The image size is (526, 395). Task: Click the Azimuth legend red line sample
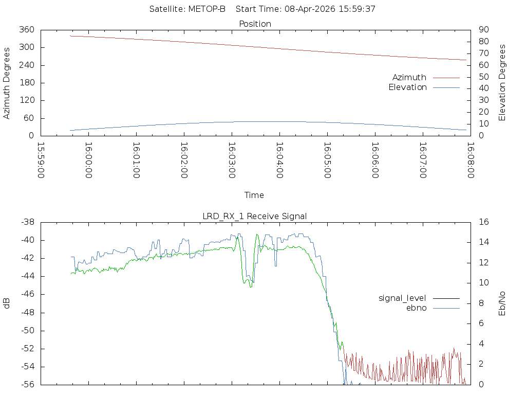(x=446, y=78)
